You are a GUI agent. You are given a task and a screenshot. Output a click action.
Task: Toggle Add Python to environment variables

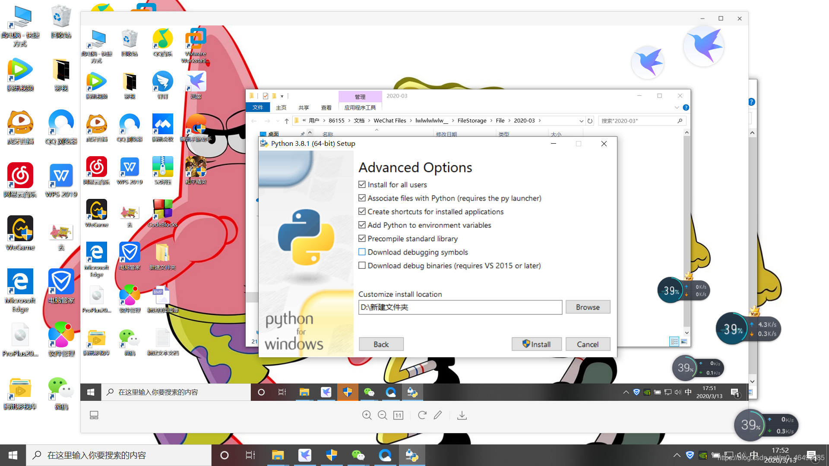coord(362,225)
